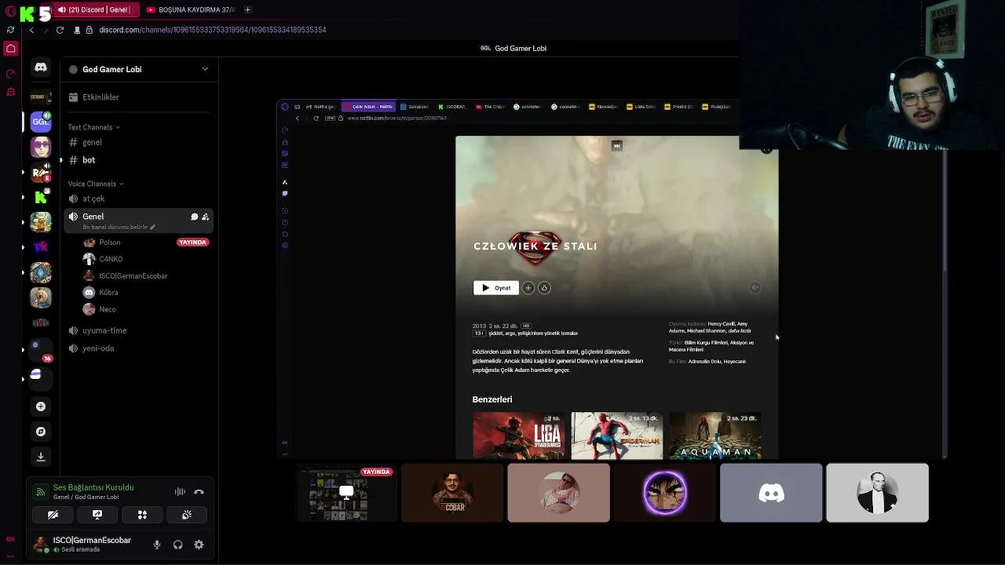
Task: Select the GGL server icon
Action: point(41,122)
